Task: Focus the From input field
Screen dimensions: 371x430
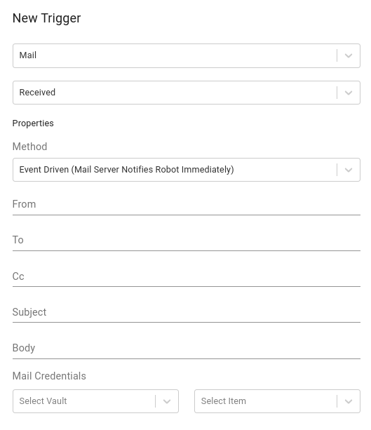Action: coord(186,205)
